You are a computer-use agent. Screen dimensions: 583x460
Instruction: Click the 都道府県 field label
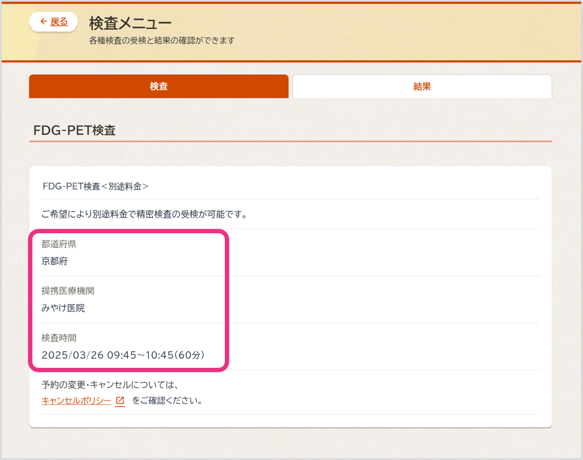[x=59, y=244]
